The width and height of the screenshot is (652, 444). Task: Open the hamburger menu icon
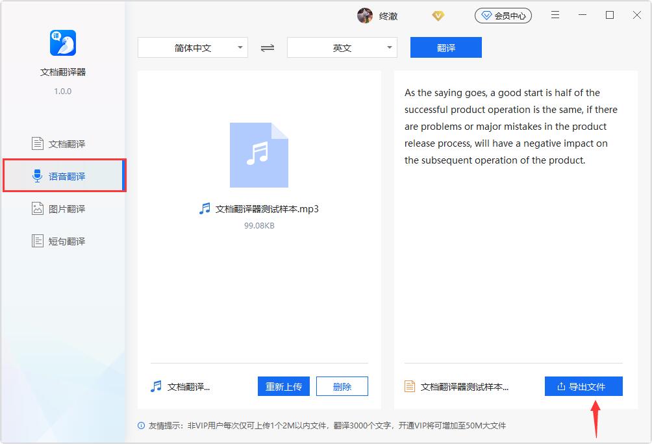pos(556,16)
